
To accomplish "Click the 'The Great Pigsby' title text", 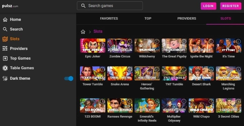I will (174, 56).
